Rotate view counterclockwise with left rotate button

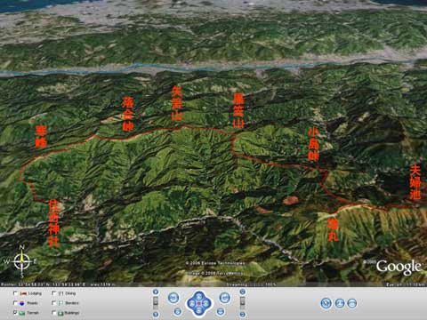click(173, 298)
